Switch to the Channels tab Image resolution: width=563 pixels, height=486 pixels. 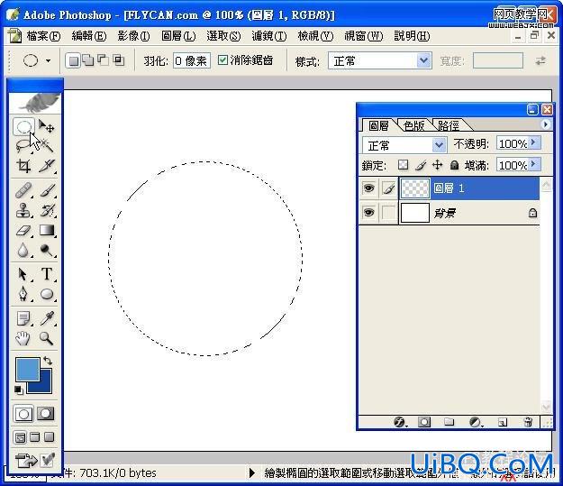pyautogui.click(x=413, y=125)
